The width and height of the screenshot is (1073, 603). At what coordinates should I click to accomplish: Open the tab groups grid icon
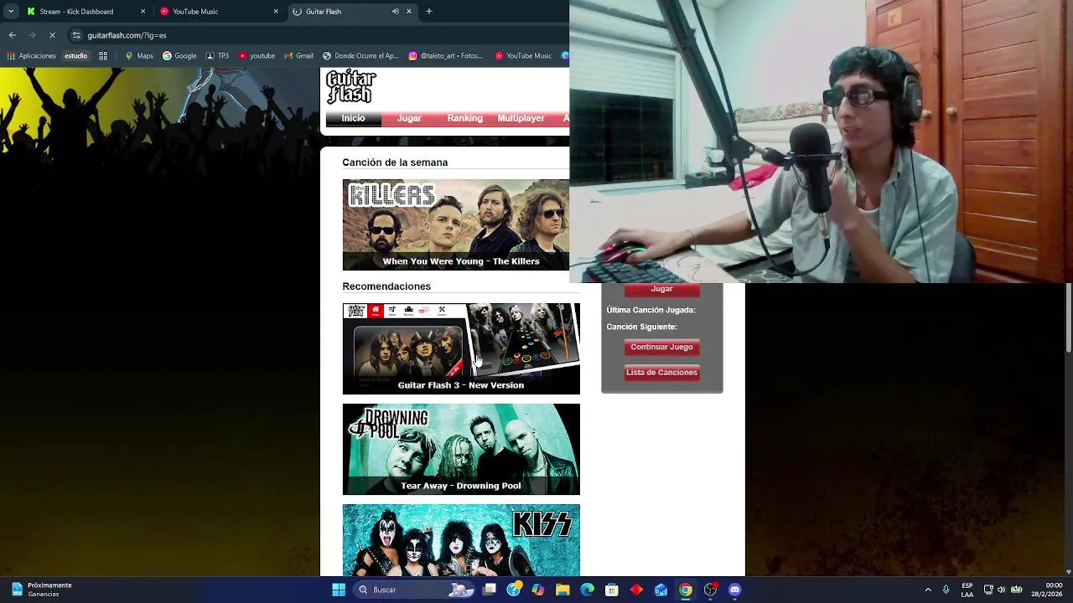[103, 56]
